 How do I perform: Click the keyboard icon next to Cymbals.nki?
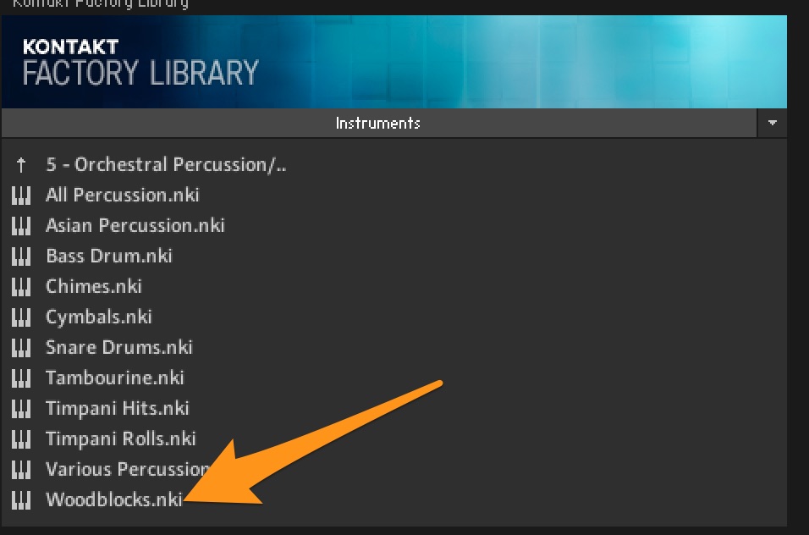pyautogui.click(x=21, y=317)
